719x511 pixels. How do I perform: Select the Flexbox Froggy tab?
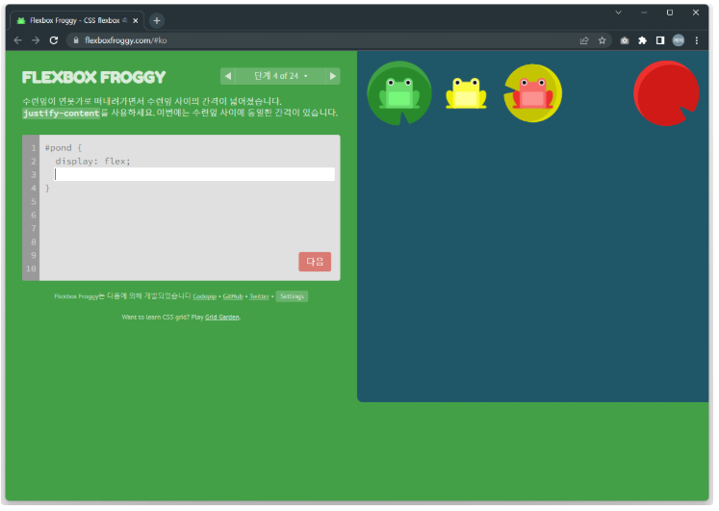point(77,20)
